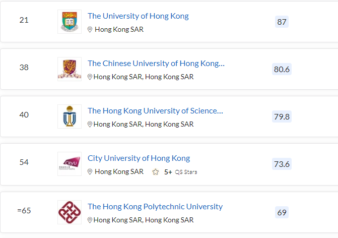Click The University of Hong Kong crest logo
This screenshot has width=338, height=238.
tap(70, 22)
